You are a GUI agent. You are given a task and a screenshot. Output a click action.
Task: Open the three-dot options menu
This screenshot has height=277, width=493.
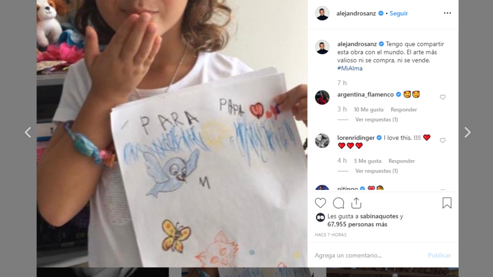tap(447, 13)
